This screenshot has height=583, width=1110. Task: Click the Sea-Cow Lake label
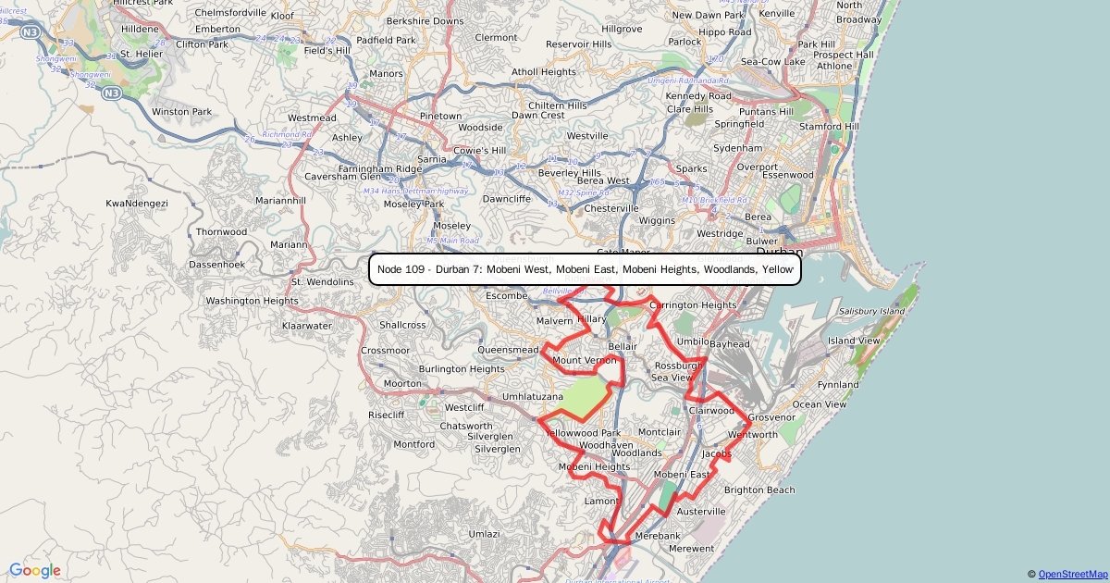[772, 62]
